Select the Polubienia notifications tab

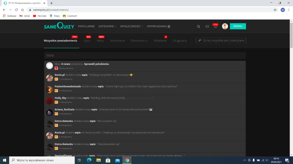[x=160, y=41]
